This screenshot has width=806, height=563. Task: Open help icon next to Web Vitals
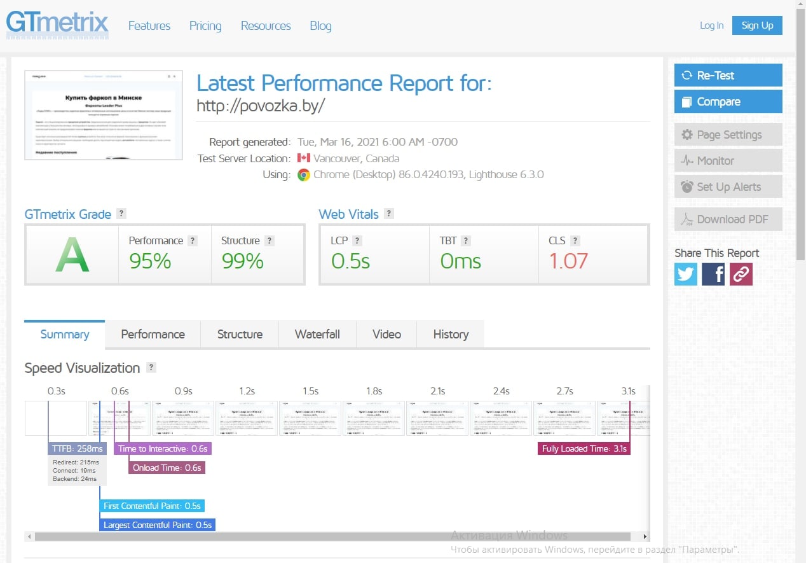pos(389,214)
